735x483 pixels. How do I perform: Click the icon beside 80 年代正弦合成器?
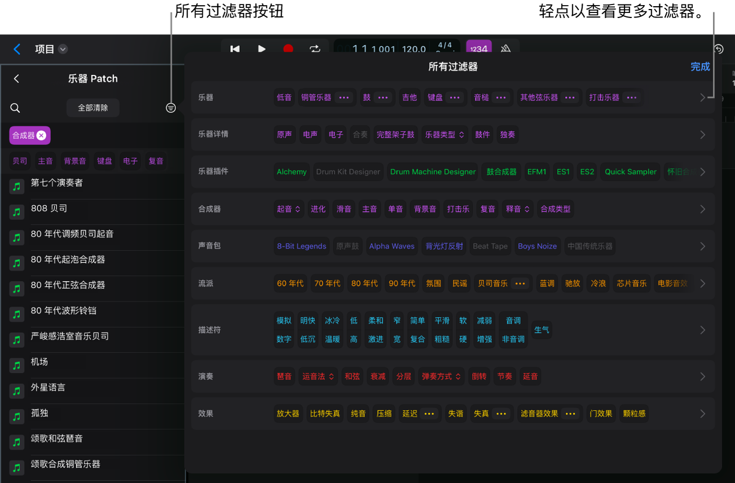17,289
